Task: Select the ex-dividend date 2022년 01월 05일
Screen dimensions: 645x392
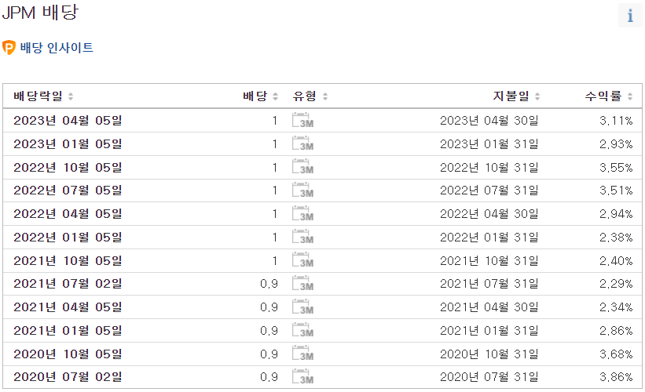Action: 68,238
